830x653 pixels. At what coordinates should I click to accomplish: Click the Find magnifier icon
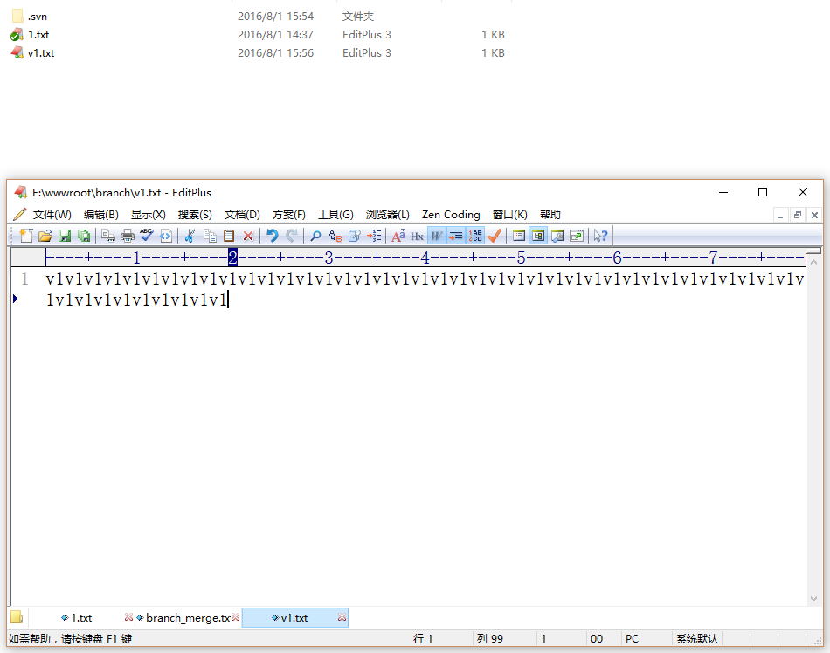[x=315, y=236]
